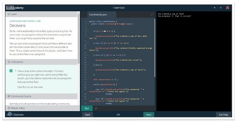This screenshot has height=122, width=237.
Task: Go back via Learn Java chevron
Action: tap(113, 8)
